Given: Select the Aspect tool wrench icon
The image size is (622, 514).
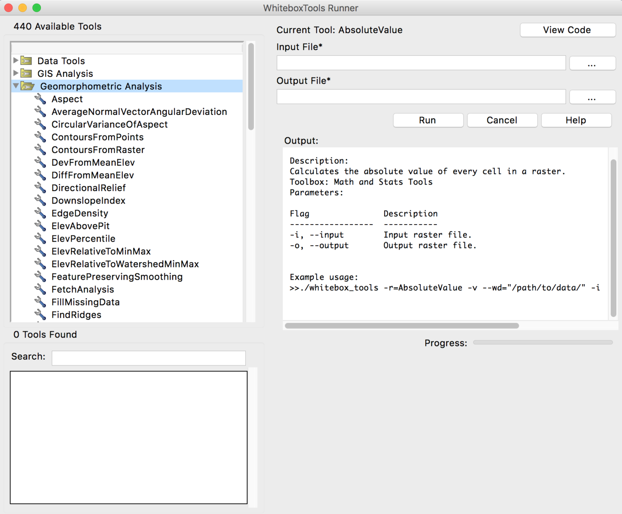Looking at the screenshot, I should tap(40, 99).
